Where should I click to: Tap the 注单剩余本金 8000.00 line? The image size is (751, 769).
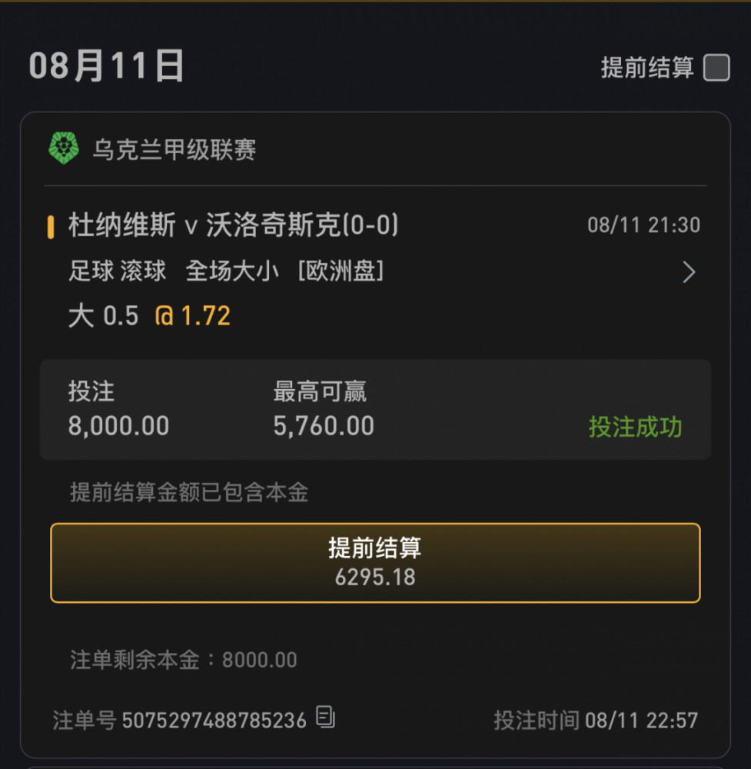point(184,660)
